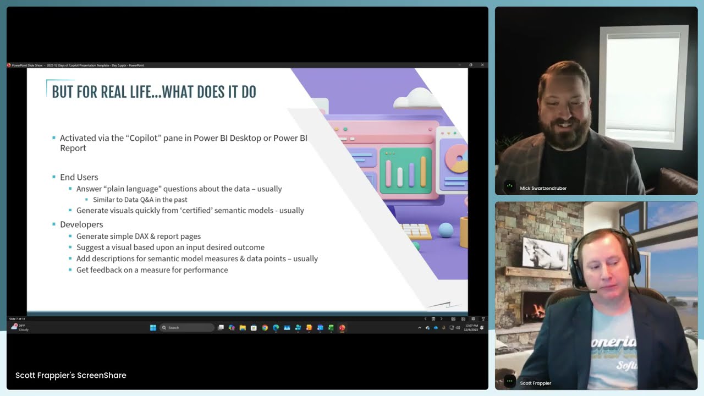Go to previous slide arrow
The image size is (704, 396).
[x=425, y=318]
